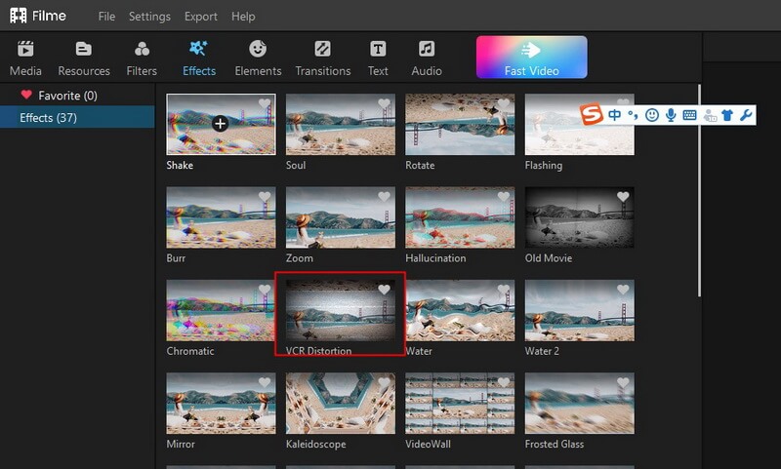
Task: Click the Filme logo icon
Action: [x=19, y=16]
